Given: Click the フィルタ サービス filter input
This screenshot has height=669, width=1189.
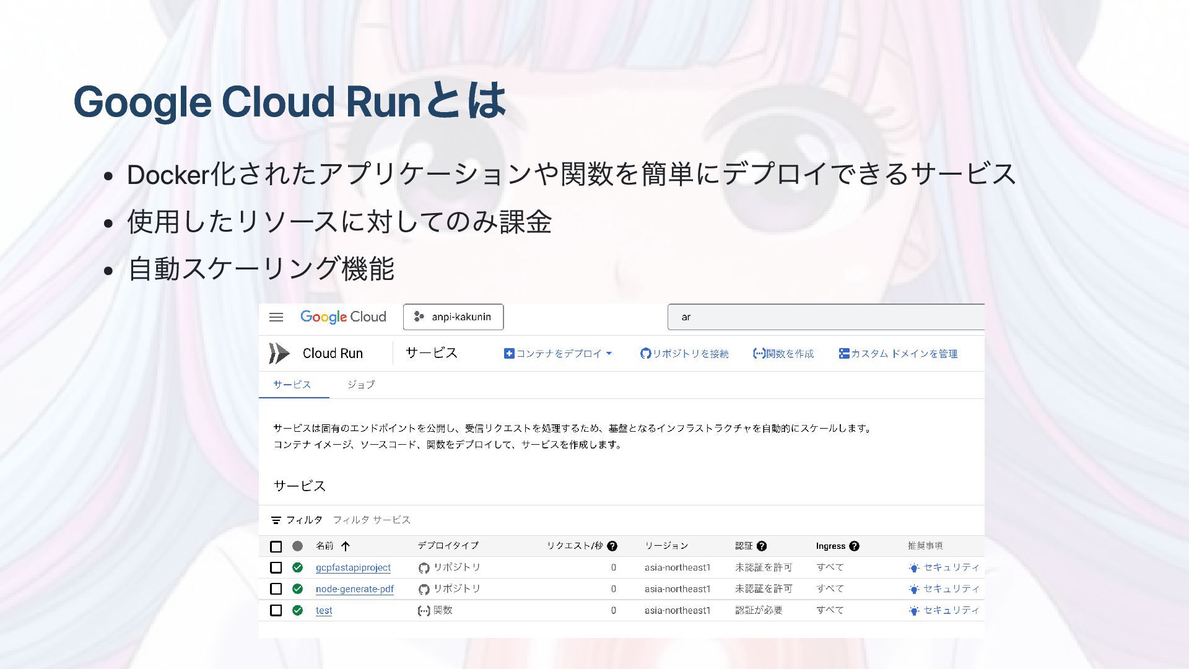Looking at the screenshot, I should 372,520.
